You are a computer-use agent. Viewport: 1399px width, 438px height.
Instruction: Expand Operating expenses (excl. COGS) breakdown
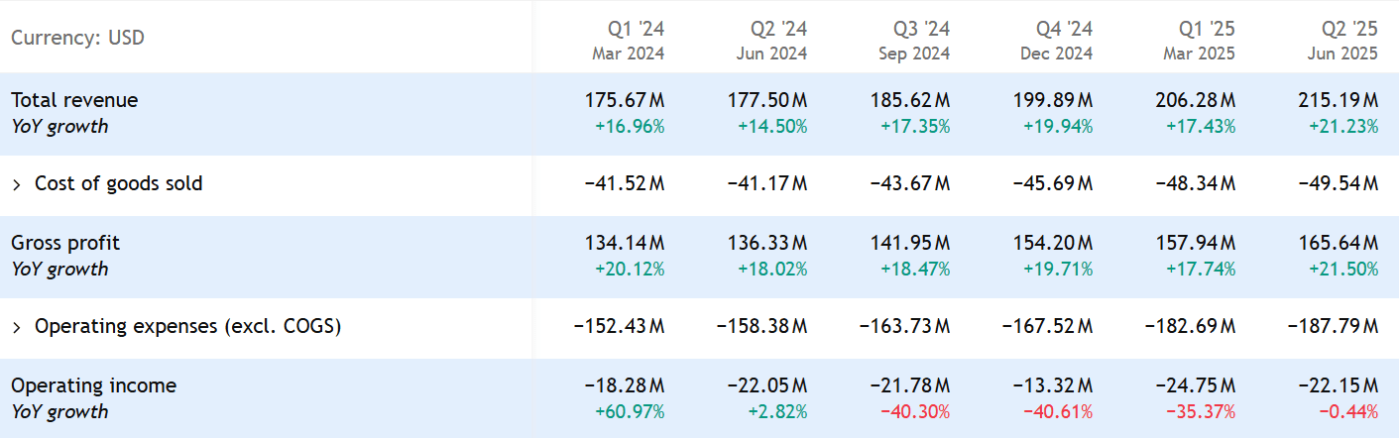click(x=17, y=327)
